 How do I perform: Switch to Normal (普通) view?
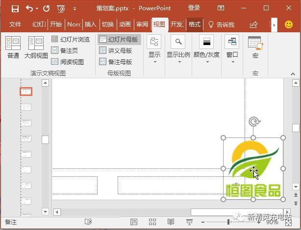tap(13, 47)
